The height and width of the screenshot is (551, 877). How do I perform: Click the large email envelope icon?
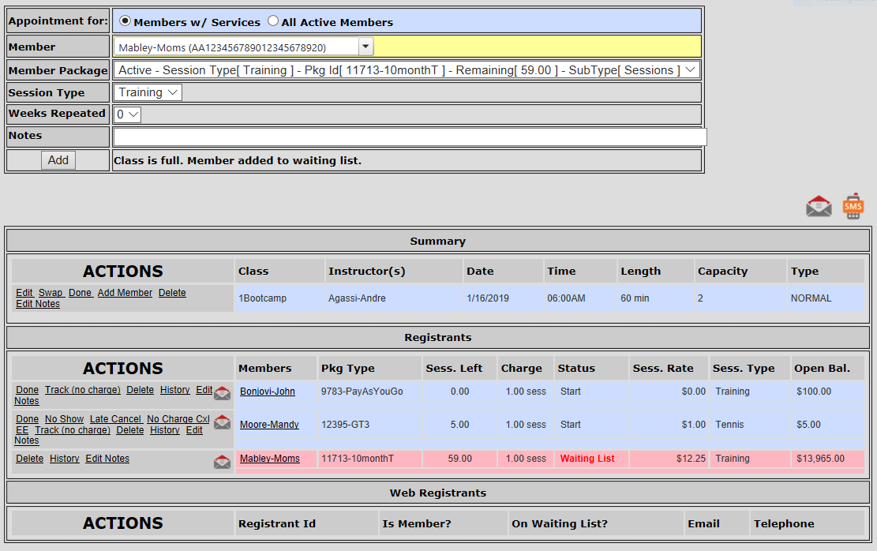coord(819,208)
